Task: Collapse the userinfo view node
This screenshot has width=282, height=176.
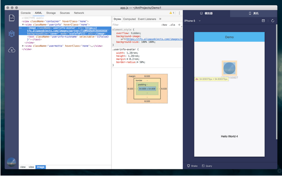Action: coord(23,24)
